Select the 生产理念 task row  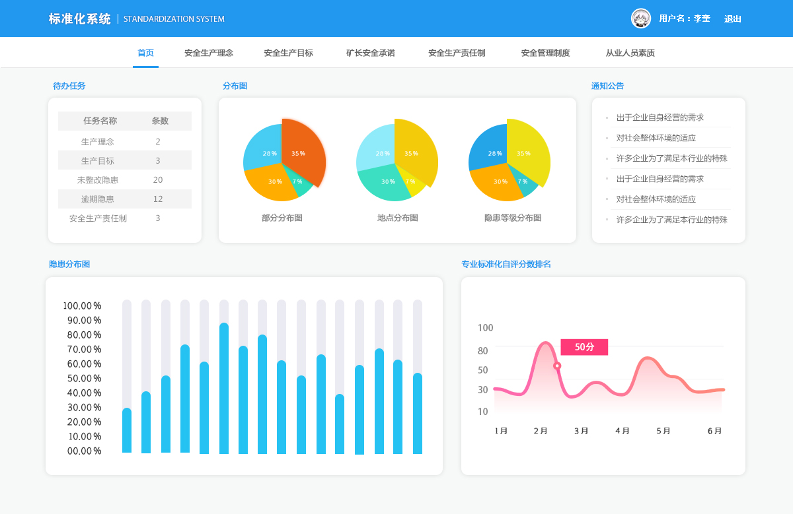point(125,141)
